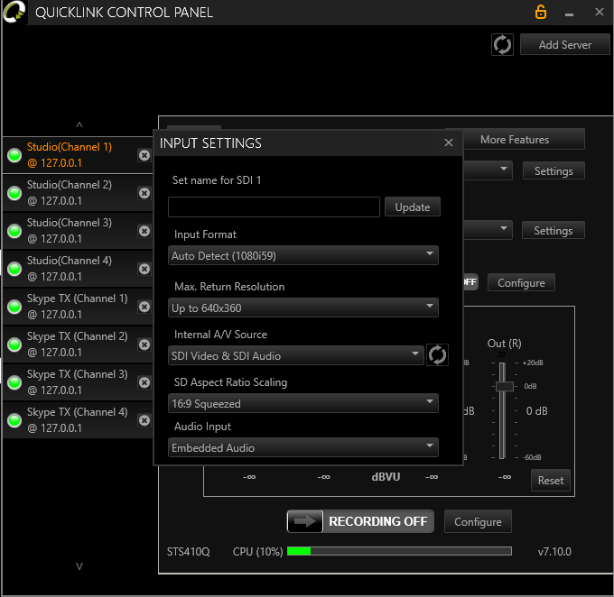Click the STS410Q model label
This screenshot has width=614, height=597.
pyautogui.click(x=189, y=552)
